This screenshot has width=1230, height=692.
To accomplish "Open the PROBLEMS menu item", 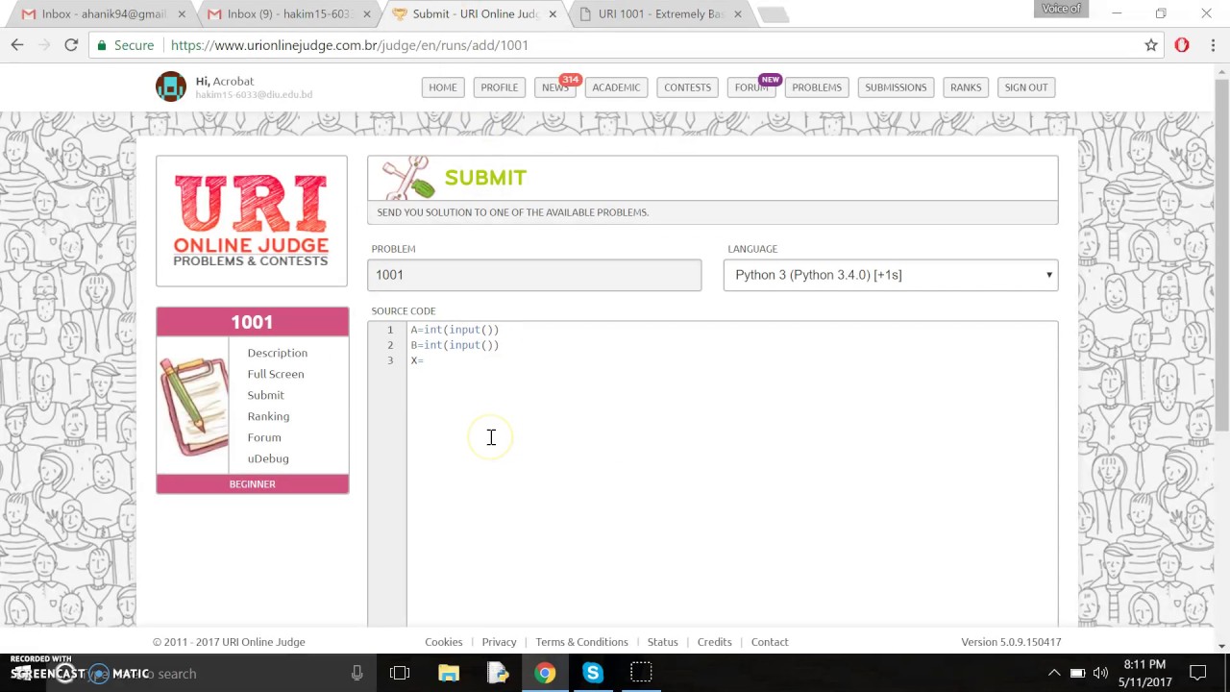I will tap(817, 87).
